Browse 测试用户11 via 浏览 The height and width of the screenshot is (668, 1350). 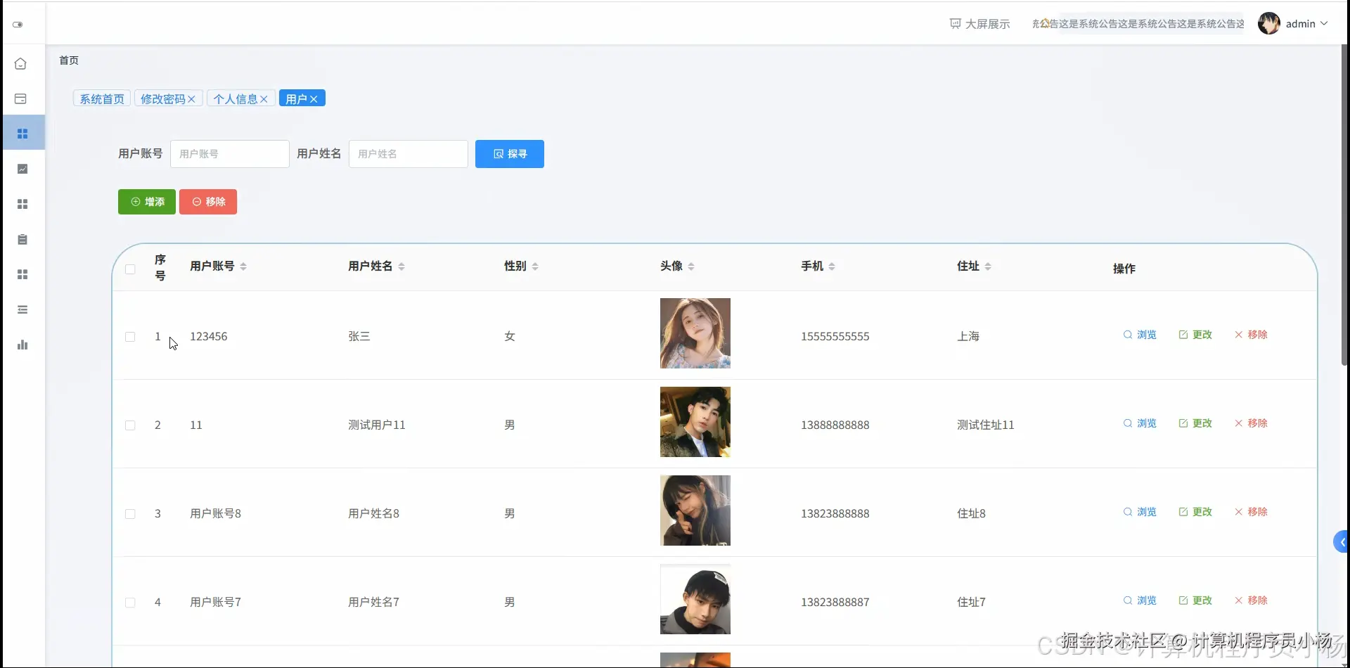pyautogui.click(x=1140, y=423)
